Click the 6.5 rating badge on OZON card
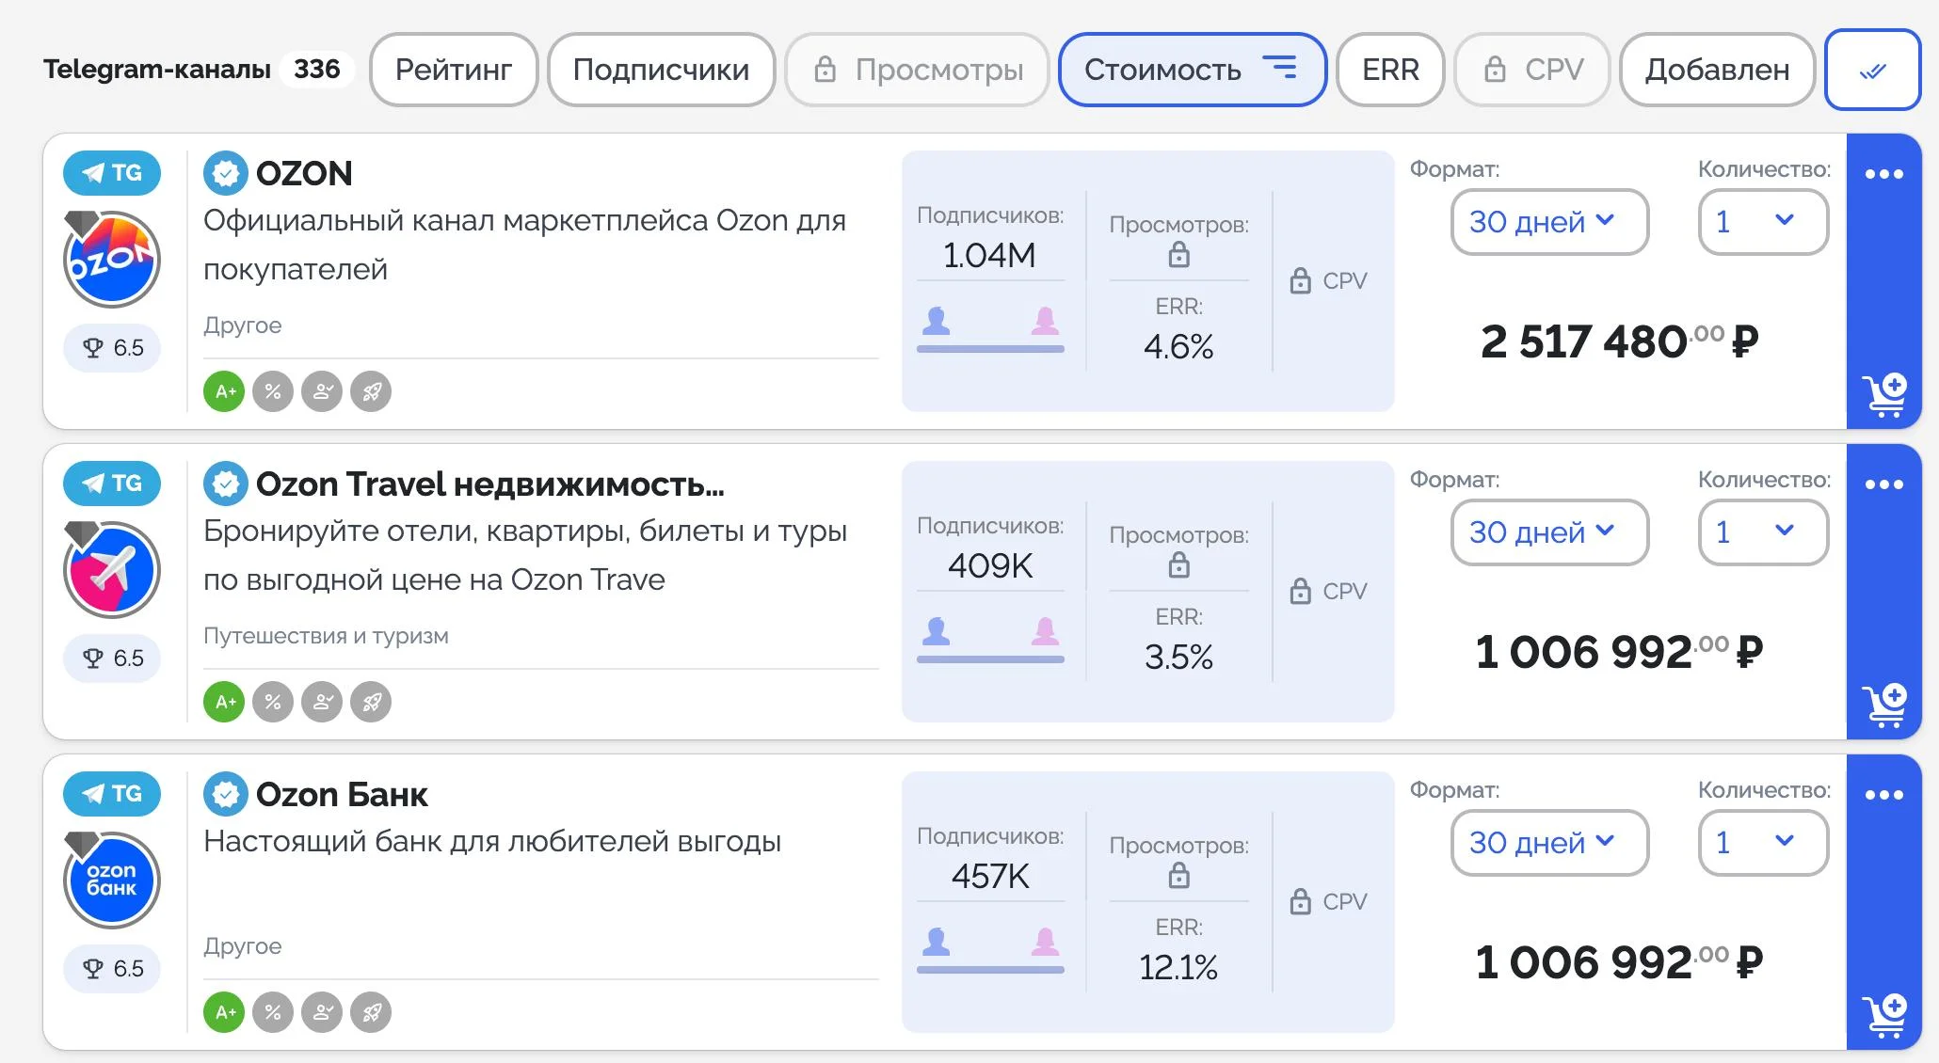1939x1063 pixels. tap(112, 348)
